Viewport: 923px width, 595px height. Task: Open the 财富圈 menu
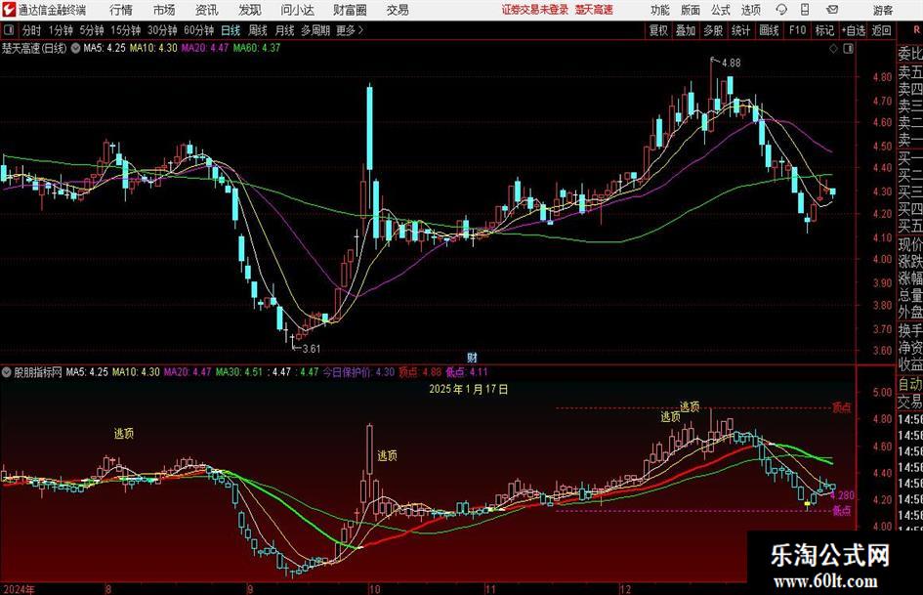tap(350, 10)
